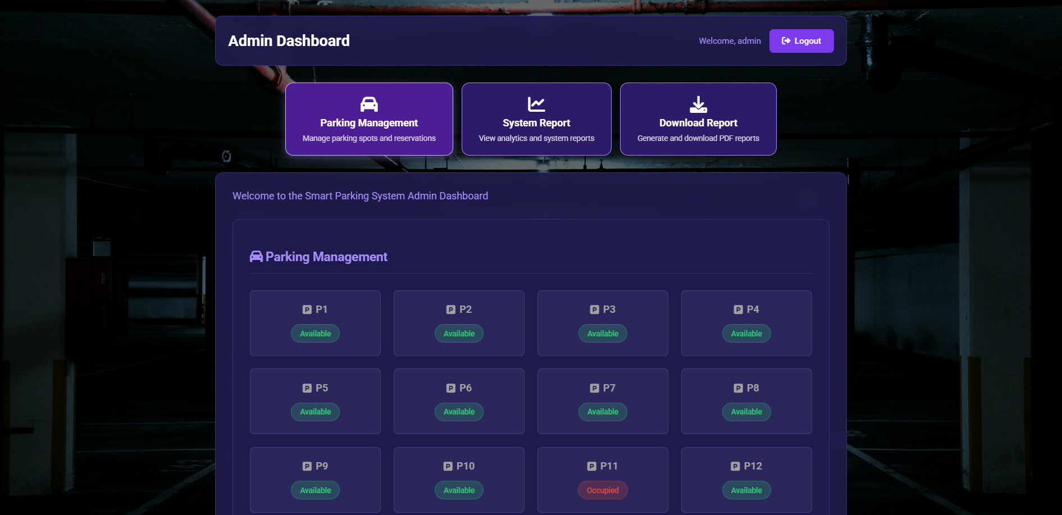The height and width of the screenshot is (515, 1062).
Task: Open the Download Report section
Action: (698, 119)
